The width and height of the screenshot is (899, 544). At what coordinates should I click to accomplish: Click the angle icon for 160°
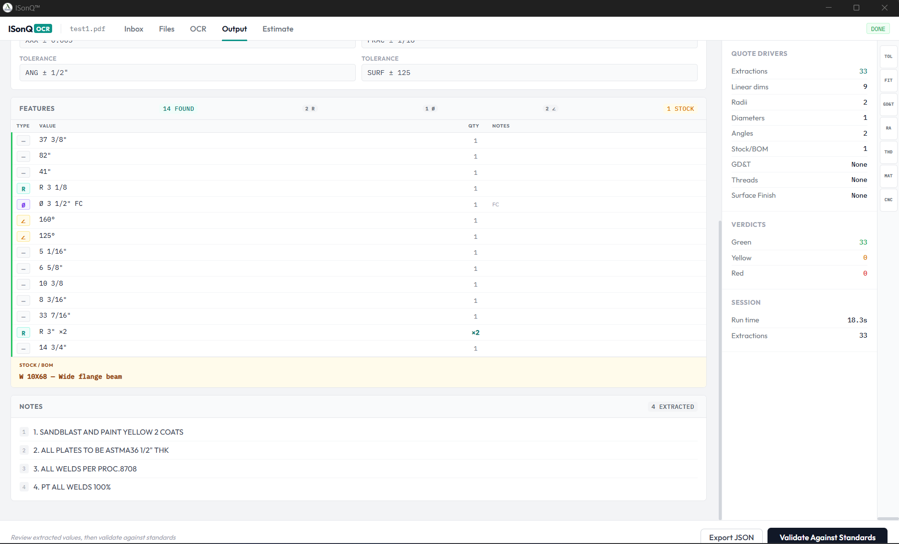pos(23,221)
